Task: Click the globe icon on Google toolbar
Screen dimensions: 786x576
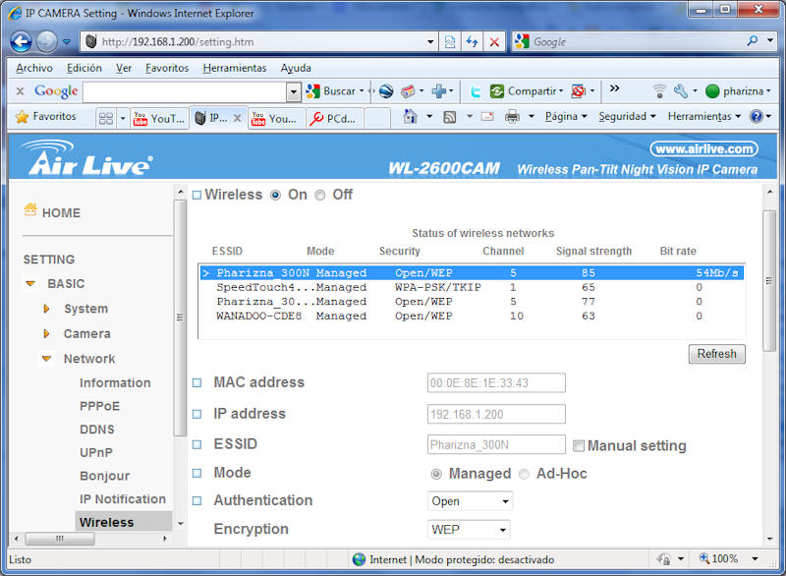Action: click(386, 91)
